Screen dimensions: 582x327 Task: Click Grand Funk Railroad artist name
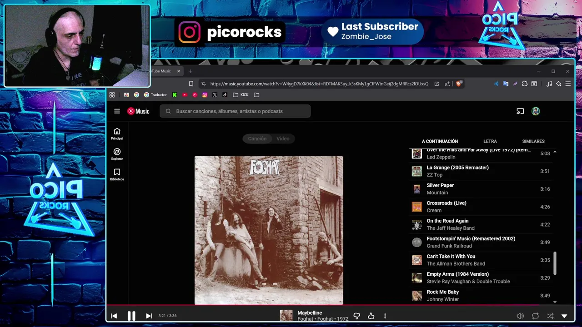tap(449, 246)
